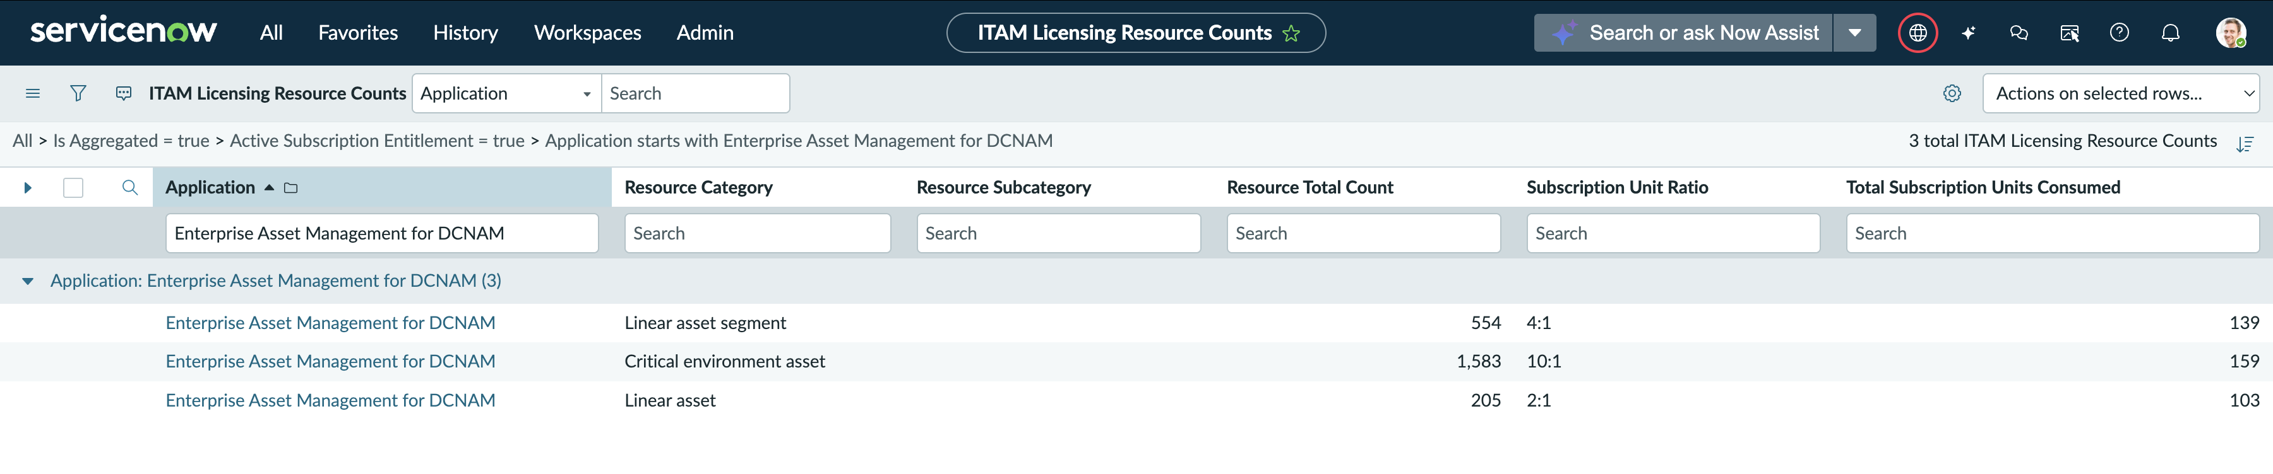Open the user profile avatar
This screenshot has height=474, width=2273.
pyautogui.click(x=2231, y=33)
